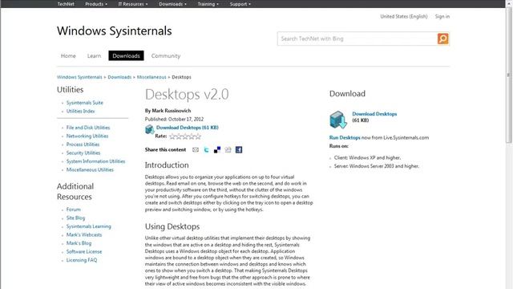The height and width of the screenshot is (289, 513).
Task: Click the large download box icon under Download heading
Action: pos(338,120)
